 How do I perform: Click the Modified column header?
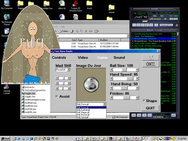[x=109, y=40]
